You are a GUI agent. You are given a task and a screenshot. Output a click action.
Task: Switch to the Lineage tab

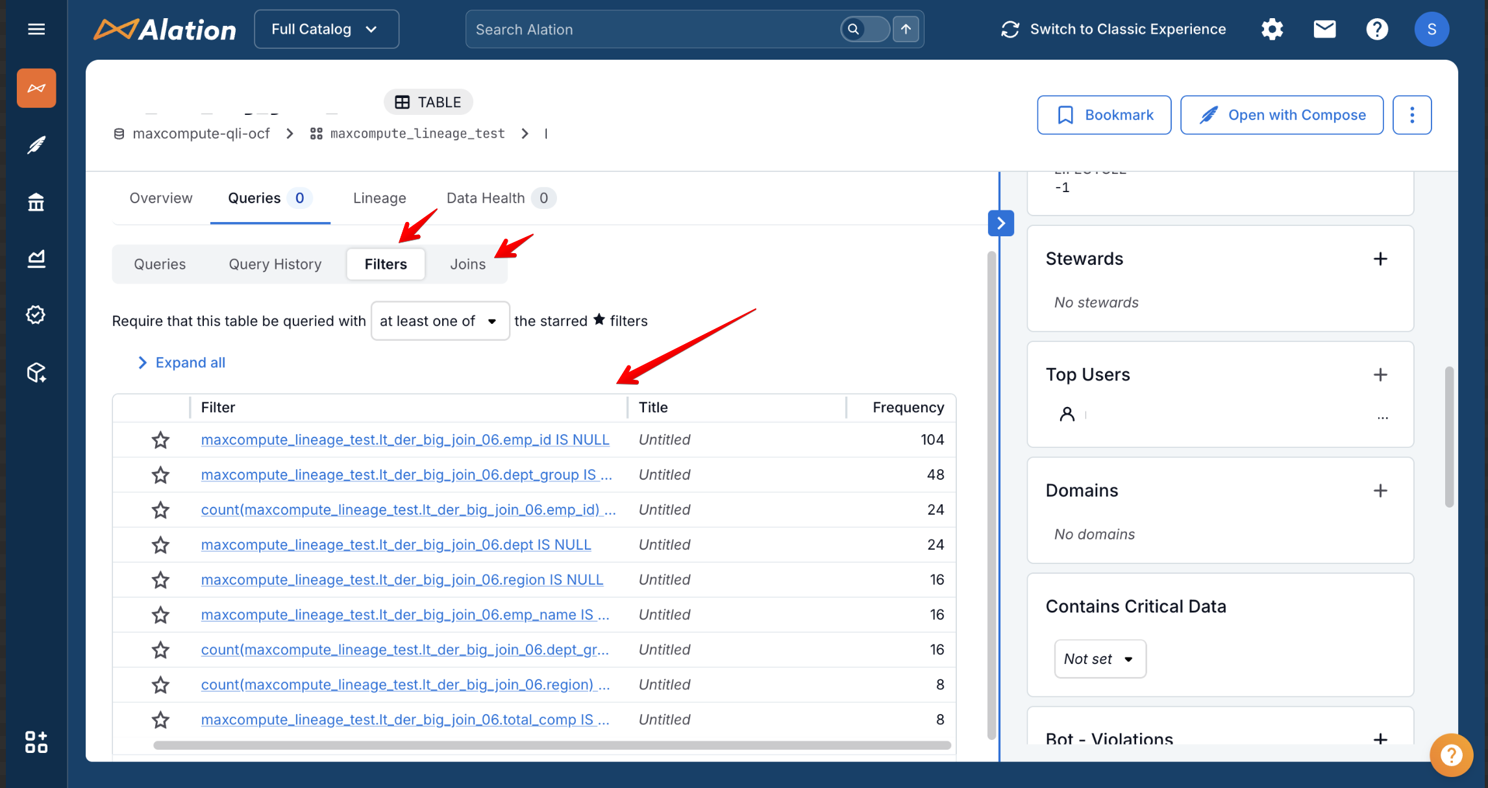pyautogui.click(x=379, y=198)
